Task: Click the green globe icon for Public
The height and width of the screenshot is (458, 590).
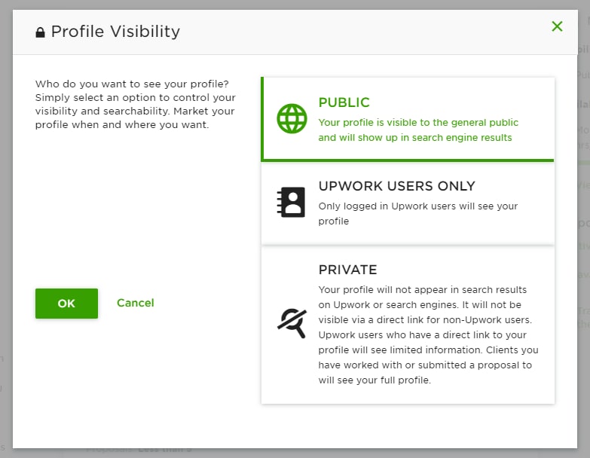Action: (x=292, y=118)
